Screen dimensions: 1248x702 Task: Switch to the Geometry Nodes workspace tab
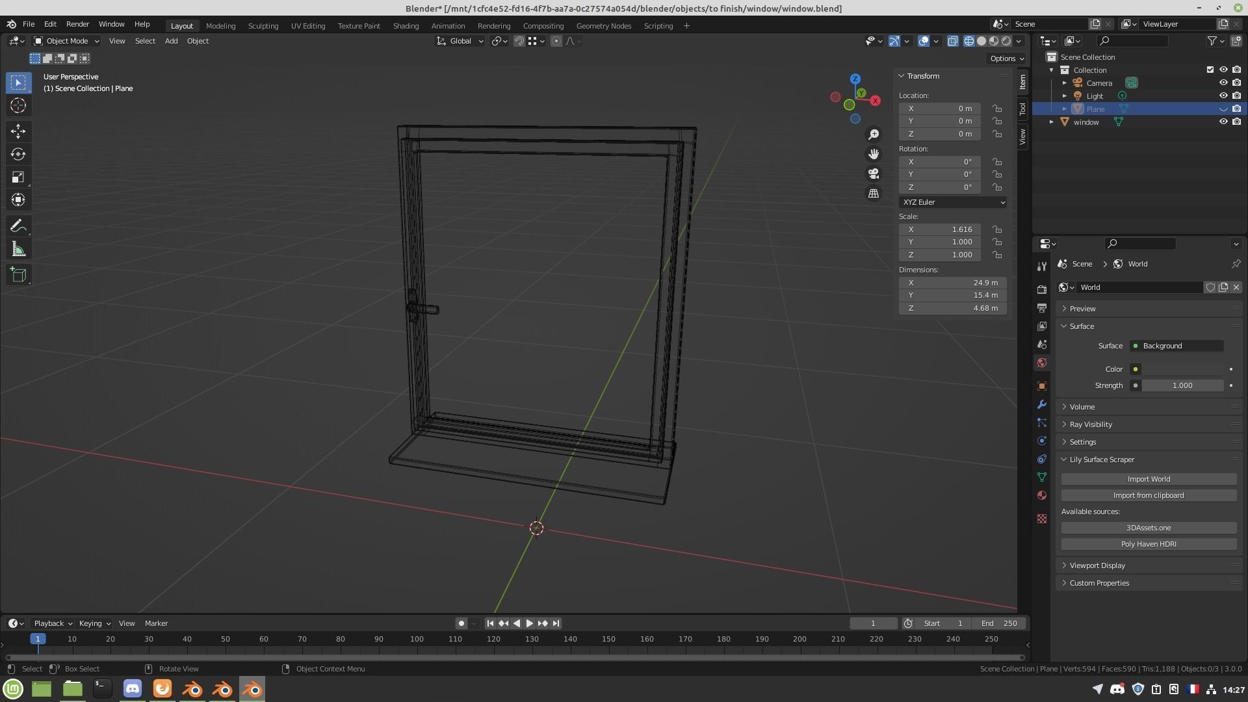[x=603, y=26]
